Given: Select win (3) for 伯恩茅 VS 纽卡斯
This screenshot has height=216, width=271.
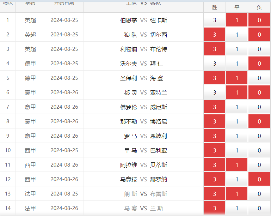Looking at the screenshot, I should click(215, 20).
